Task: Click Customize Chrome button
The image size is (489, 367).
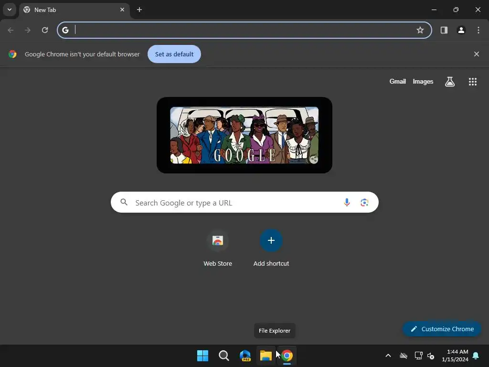Action: pos(442,329)
